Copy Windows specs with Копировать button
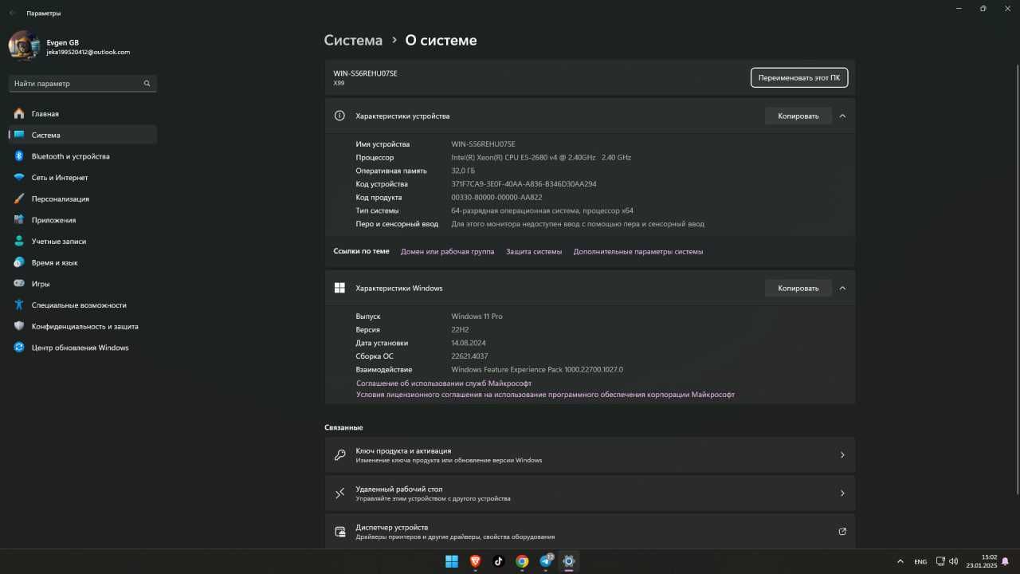 tap(798, 288)
